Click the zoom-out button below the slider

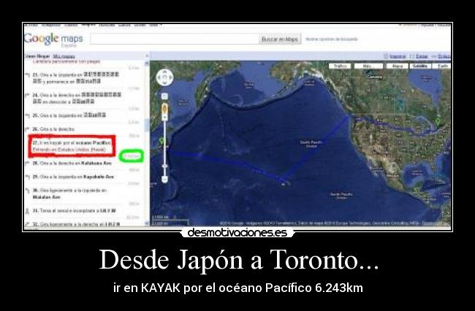164,180
